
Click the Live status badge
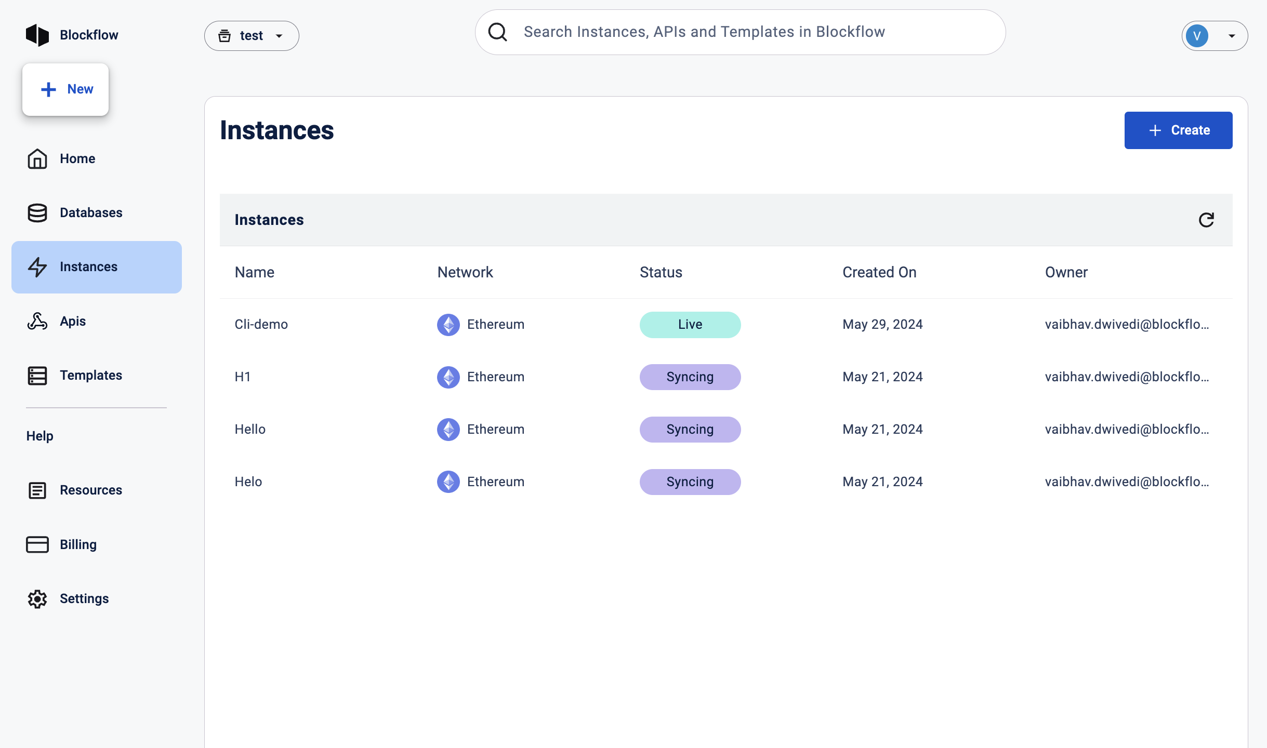pos(690,325)
